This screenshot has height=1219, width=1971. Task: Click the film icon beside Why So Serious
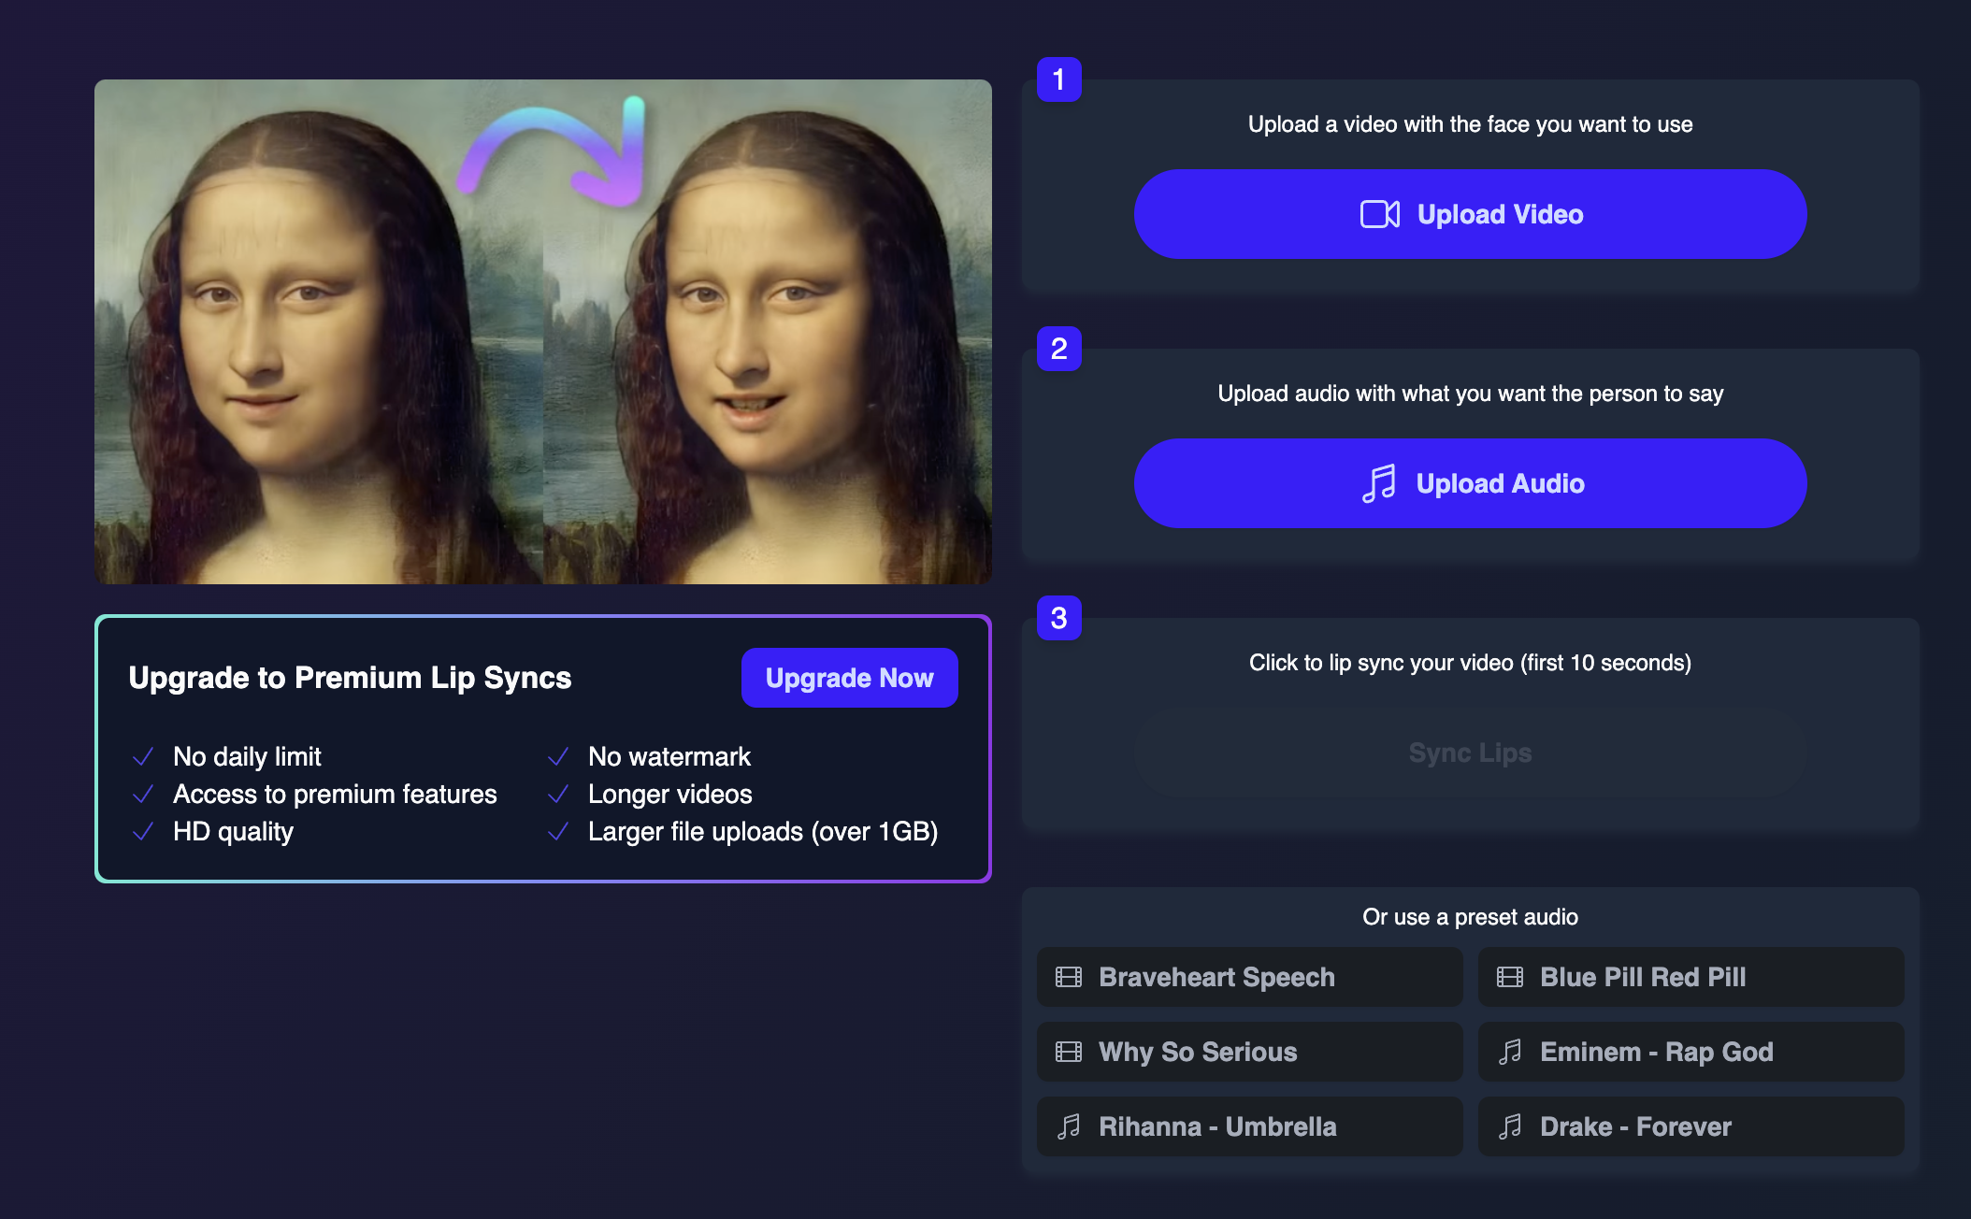[x=1068, y=1052]
